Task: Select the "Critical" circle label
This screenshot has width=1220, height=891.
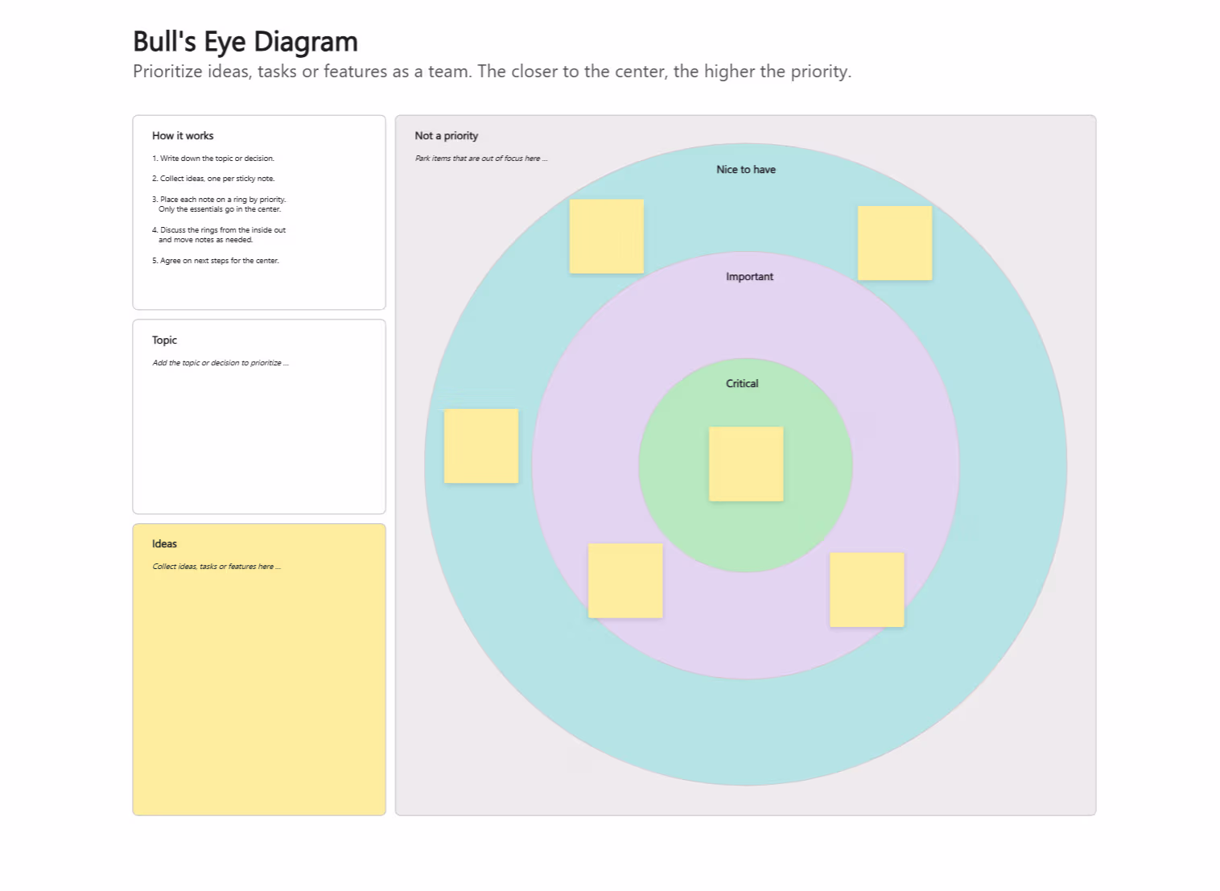Action: coord(742,384)
